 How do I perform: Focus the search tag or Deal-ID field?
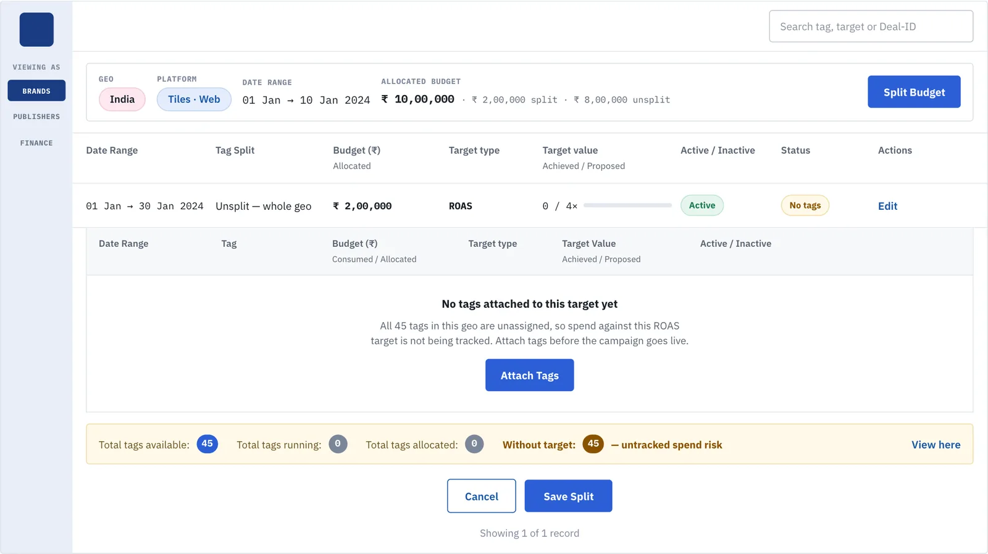(871, 27)
